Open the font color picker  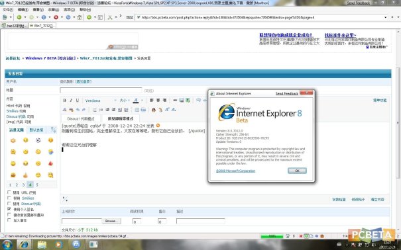coord(136,101)
